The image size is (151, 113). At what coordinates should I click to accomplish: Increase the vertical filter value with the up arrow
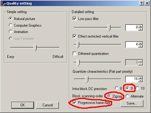pyautogui.click(x=140, y=43)
